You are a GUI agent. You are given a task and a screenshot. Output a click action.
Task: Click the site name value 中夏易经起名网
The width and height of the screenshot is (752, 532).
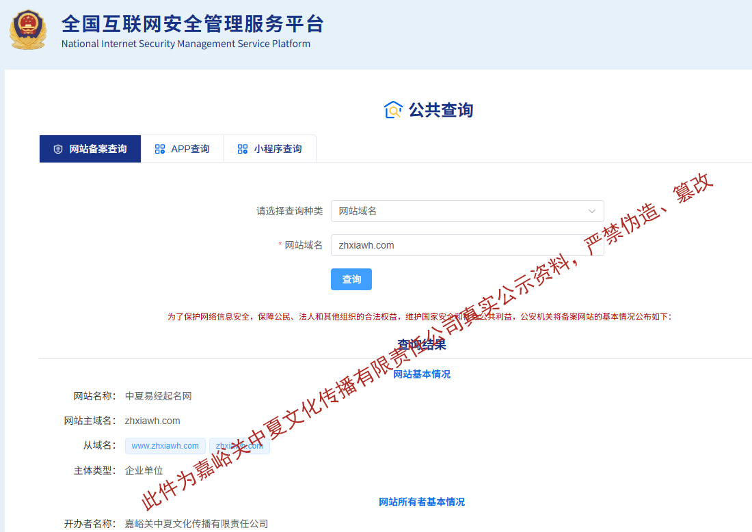pyautogui.click(x=159, y=396)
